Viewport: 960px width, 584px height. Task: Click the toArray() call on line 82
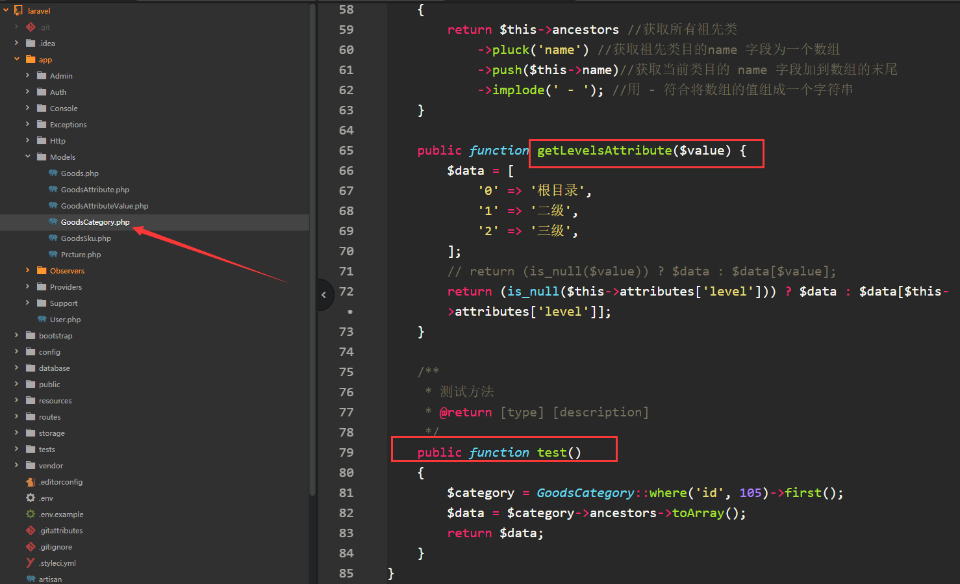pos(705,513)
